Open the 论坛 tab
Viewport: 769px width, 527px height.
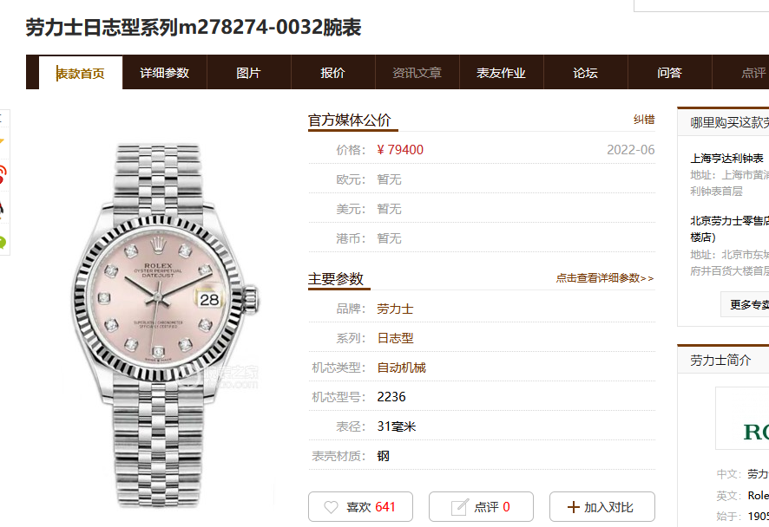(x=586, y=73)
